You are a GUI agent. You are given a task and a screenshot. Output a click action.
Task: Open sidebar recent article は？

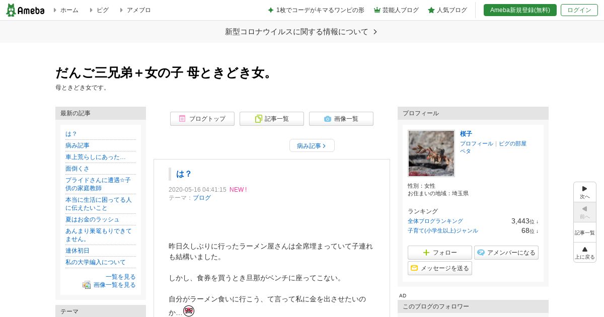point(71,134)
